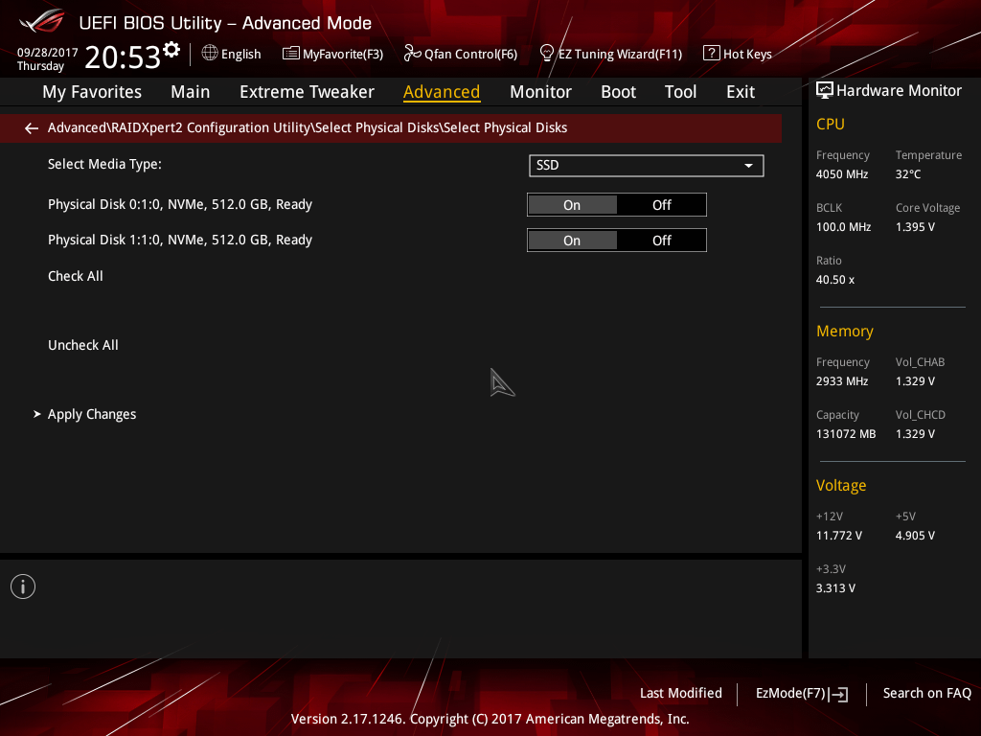Click the breadcrumb path text
Image resolution: width=981 pixels, height=736 pixels.
pyautogui.click(x=308, y=128)
